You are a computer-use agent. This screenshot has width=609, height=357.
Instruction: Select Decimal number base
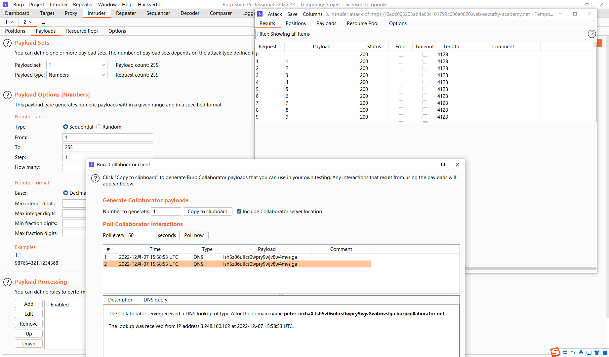(x=65, y=193)
